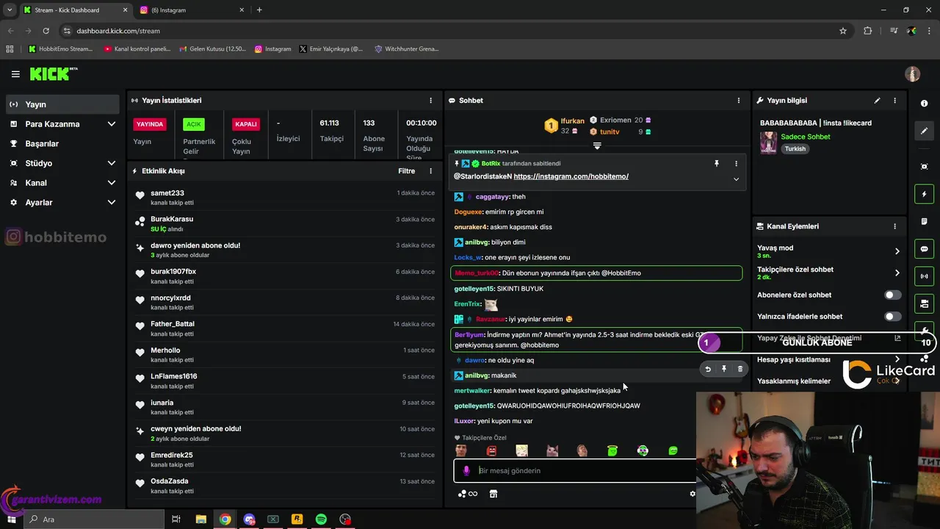Open Sohbet panel three-dot options menu
Screen dimensions: 940x529
739,101
